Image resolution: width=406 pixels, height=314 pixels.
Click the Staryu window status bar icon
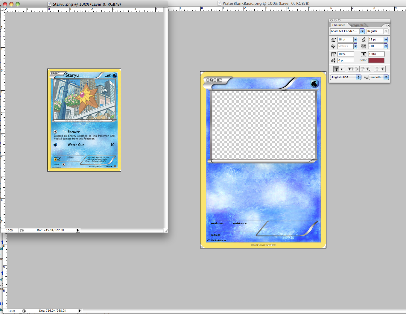click(22, 230)
